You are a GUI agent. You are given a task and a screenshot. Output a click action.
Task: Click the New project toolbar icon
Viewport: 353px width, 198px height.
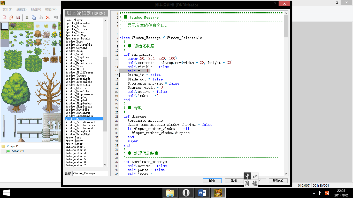pyautogui.click(x=4, y=18)
